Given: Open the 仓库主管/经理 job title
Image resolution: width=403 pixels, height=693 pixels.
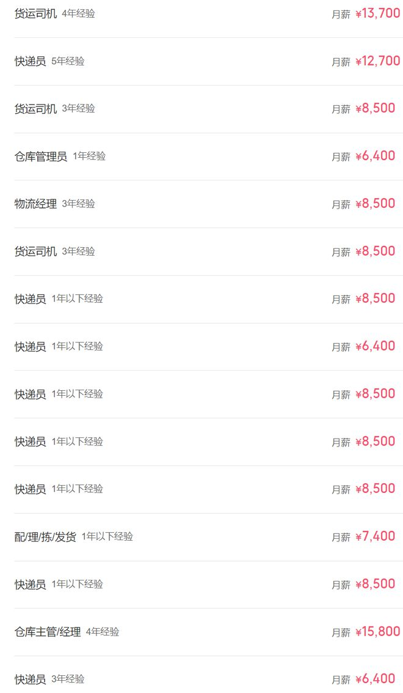Looking at the screenshot, I should tap(48, 632).
